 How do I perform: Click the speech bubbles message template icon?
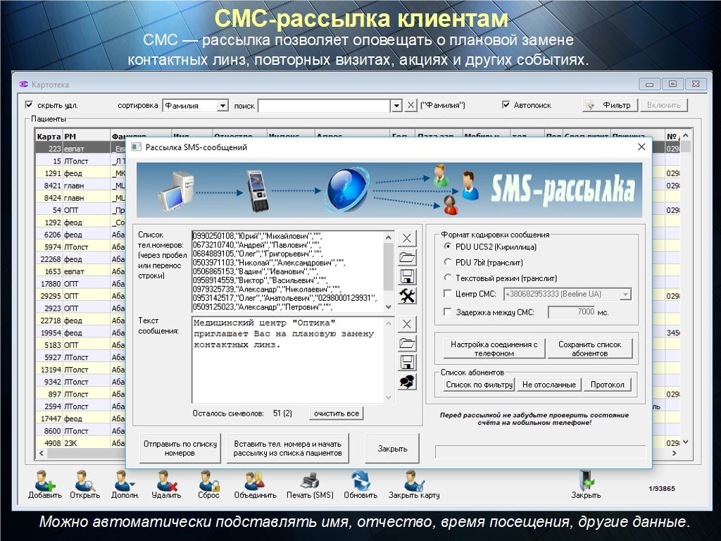point(408,382)
